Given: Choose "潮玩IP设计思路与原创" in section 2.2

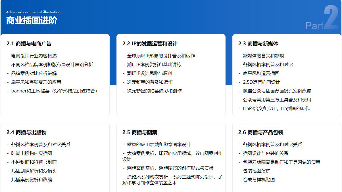Looking at the screenshot, I should click(149, 73).
